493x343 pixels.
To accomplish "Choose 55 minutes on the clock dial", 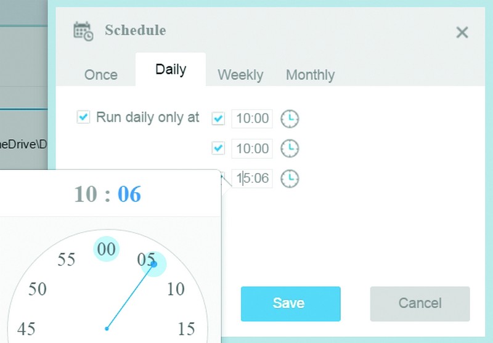I will (67, 259).
